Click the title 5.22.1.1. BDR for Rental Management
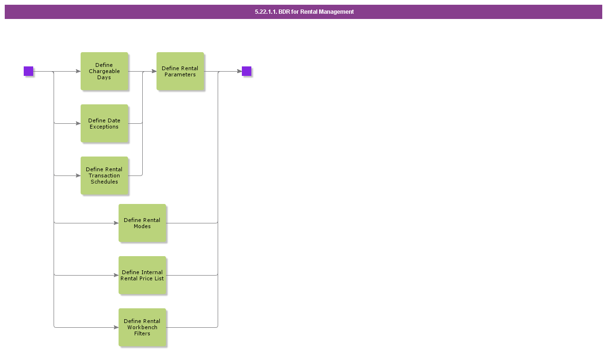 304,12
